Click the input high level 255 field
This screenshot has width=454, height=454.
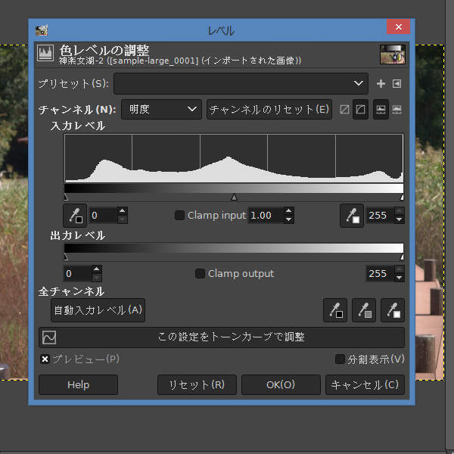[x=381, y=216]
